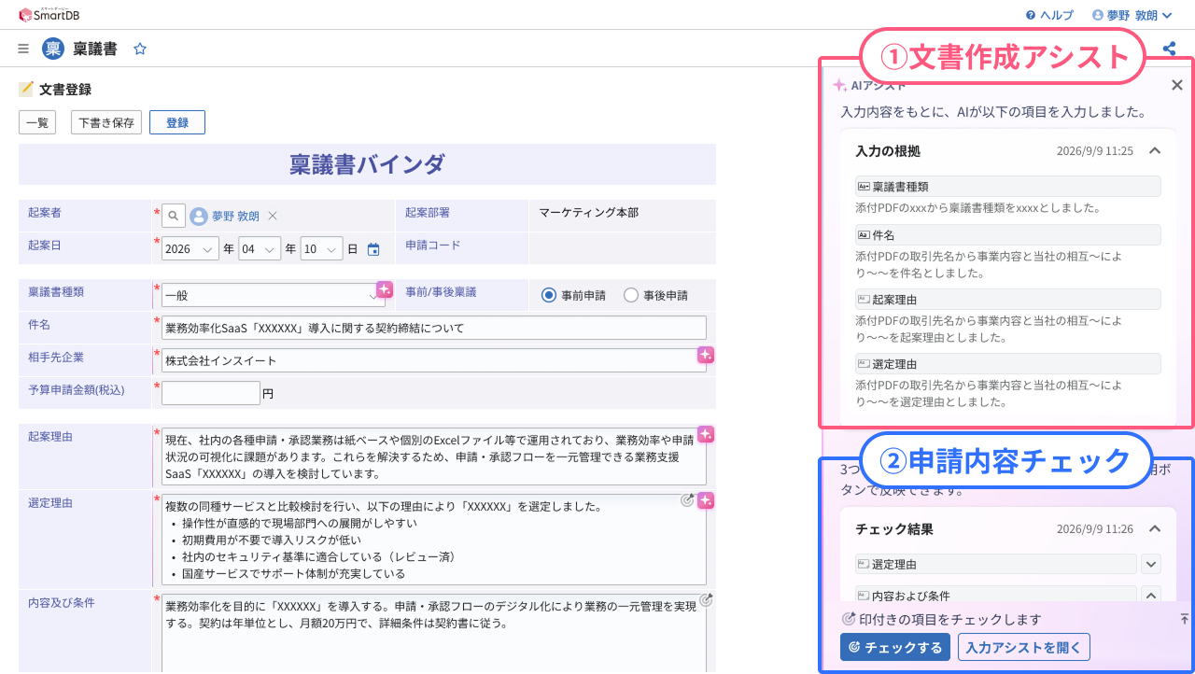The height and width of the screenshot is (674, 1195).
Task: Click the check-target icon on 内容及び条件
Action: pos(706,600)
